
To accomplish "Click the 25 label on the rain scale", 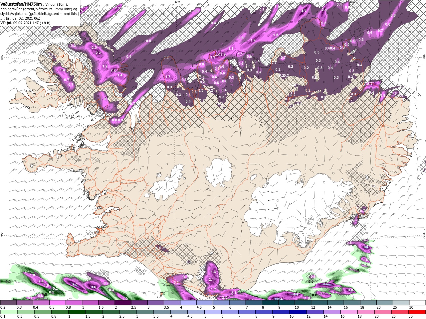I will coord(394,316).
